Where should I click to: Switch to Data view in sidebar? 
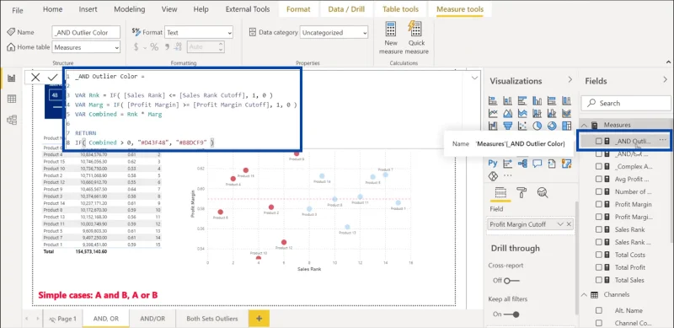(x=12, y=99)
